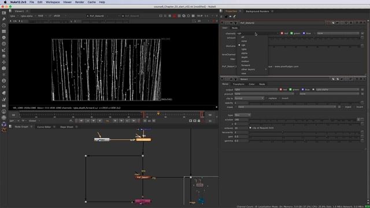Open the viewer rgba layer dropdown
The width and height of the screenshot is (370, 208).
[14, 16]
